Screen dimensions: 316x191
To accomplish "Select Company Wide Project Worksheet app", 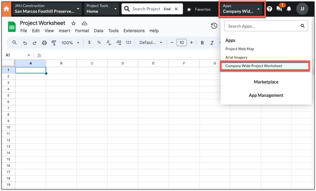I will pos(265,66).
